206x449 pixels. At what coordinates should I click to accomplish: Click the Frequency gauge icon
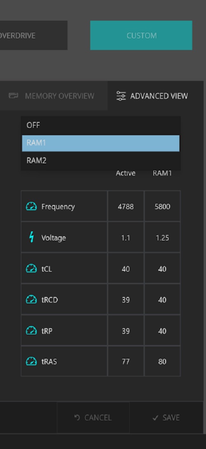pos(31,206)
